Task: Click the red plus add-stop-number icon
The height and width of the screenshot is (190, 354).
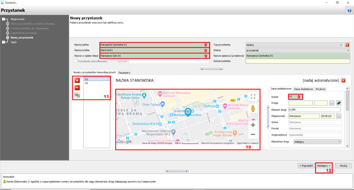Action: (x=77, y=80)
